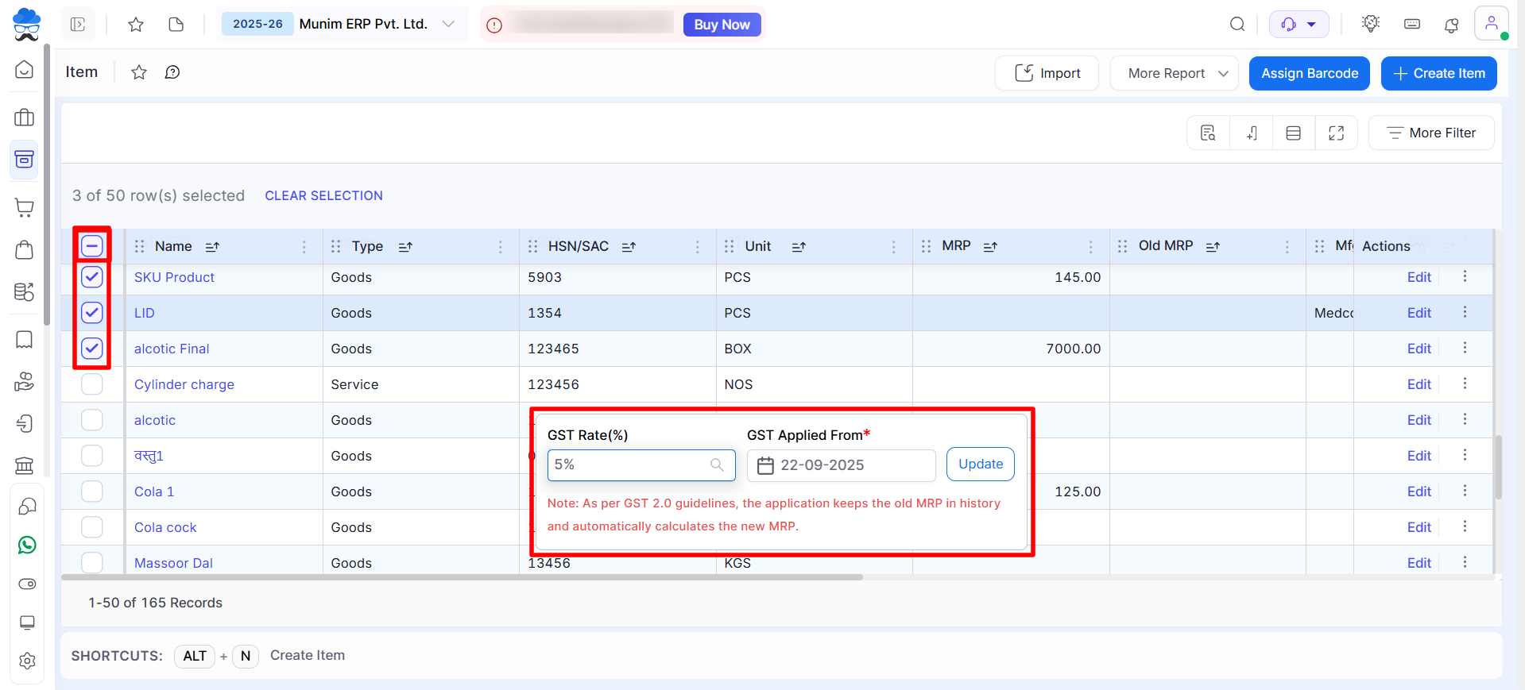
Task: Expand the More Report dropdown
Action: tap(1174, 73)
